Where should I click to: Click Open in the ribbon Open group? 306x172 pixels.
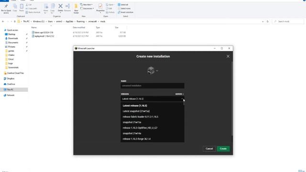(110, 5)
